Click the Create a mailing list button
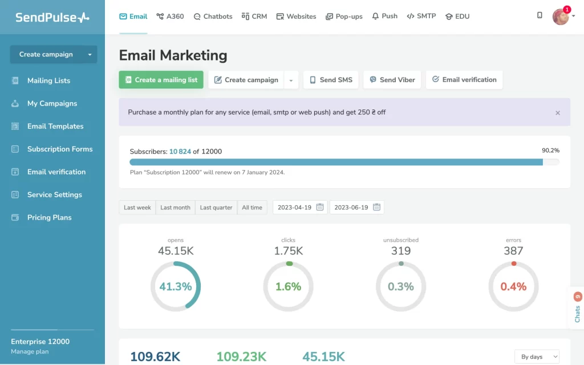This screenshot has width=584, height=365. point(161,80)
